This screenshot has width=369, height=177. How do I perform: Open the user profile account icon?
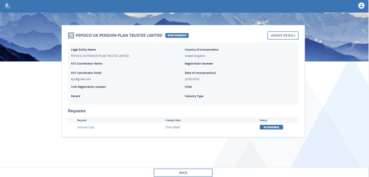[x=361, y=6]
